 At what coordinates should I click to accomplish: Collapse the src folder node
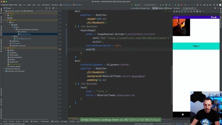point(8,23)
